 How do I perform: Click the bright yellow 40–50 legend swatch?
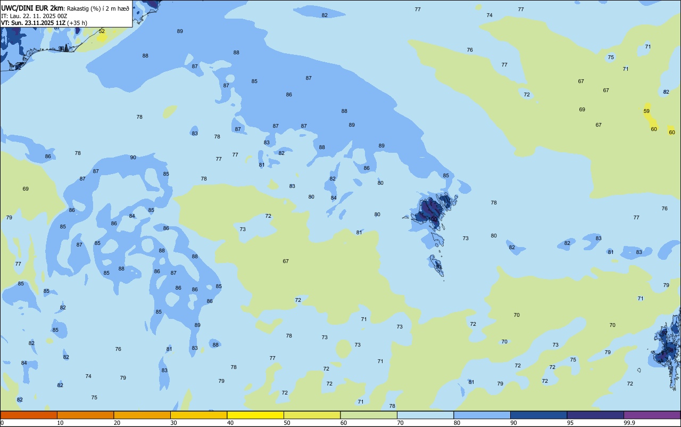coord(255,415)
